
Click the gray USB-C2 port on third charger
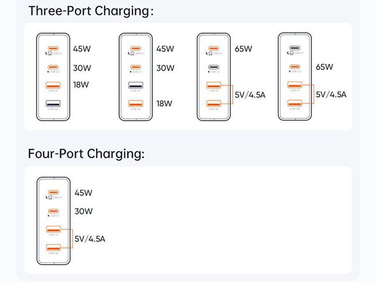tap(214, 67)
